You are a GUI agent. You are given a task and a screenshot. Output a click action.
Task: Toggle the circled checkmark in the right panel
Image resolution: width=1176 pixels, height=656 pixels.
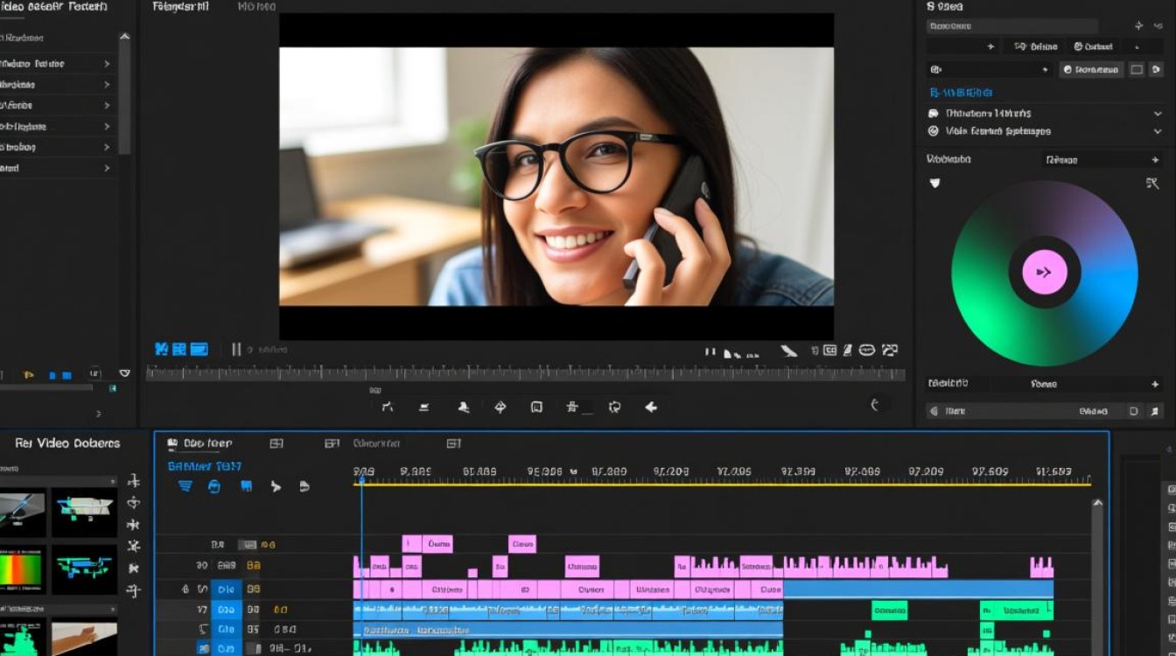point(934,131)
